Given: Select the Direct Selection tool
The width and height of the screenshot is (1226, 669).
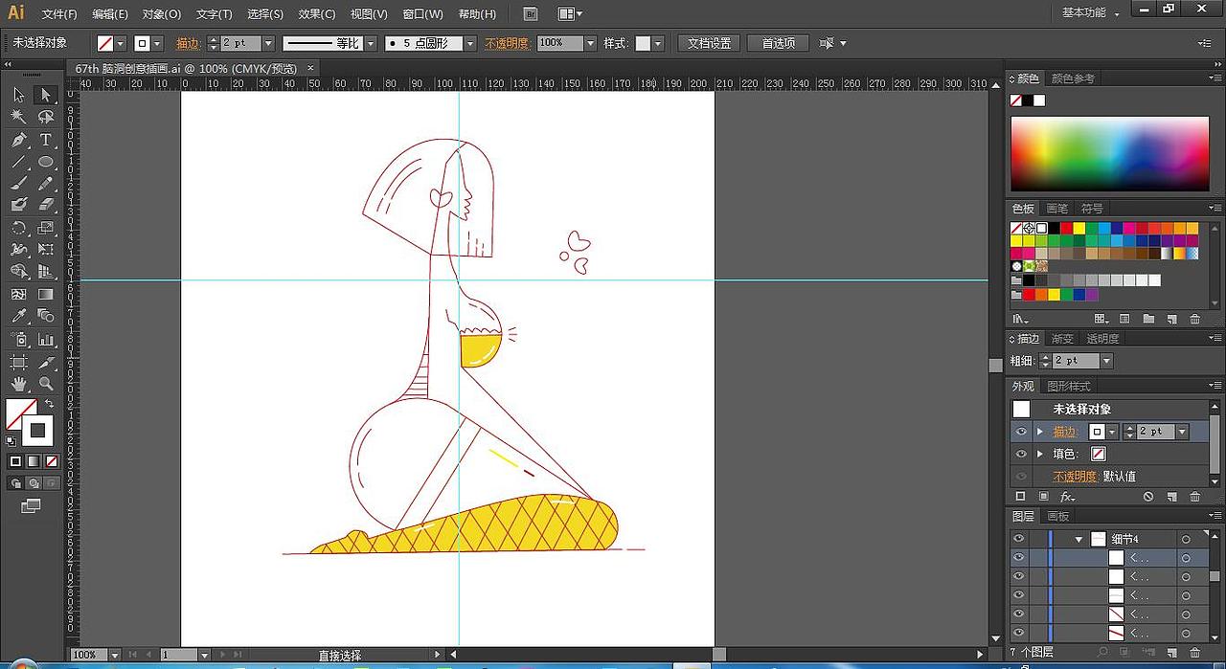Looking at the screenshot, I should (x=45, y=95).
